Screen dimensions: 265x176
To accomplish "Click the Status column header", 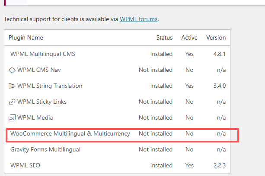I will (164, 38).
